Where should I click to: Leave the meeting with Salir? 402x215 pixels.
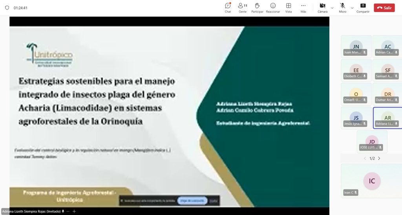384,8
